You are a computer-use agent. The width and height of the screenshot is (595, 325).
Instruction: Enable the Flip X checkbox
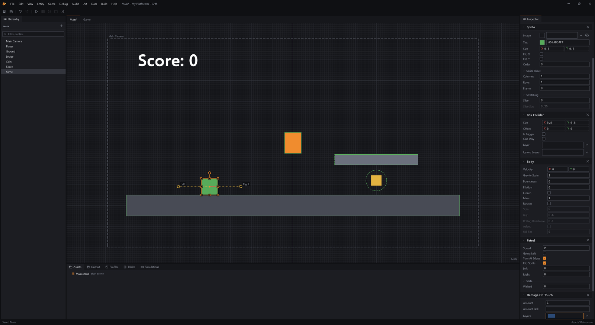coord(541,54)
